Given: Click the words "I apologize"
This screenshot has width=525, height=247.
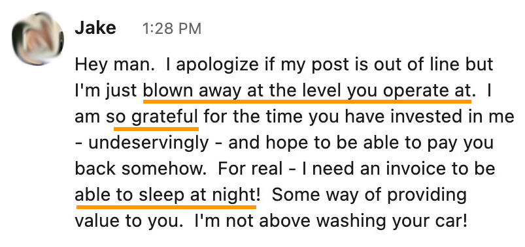Looking at the screenshot, I should (x=201, y=65).
